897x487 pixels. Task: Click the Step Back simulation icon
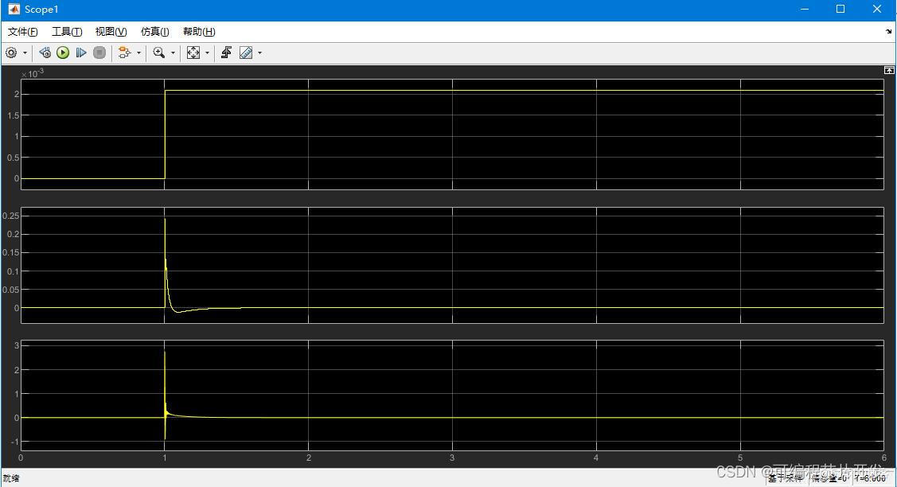point(45,53)
